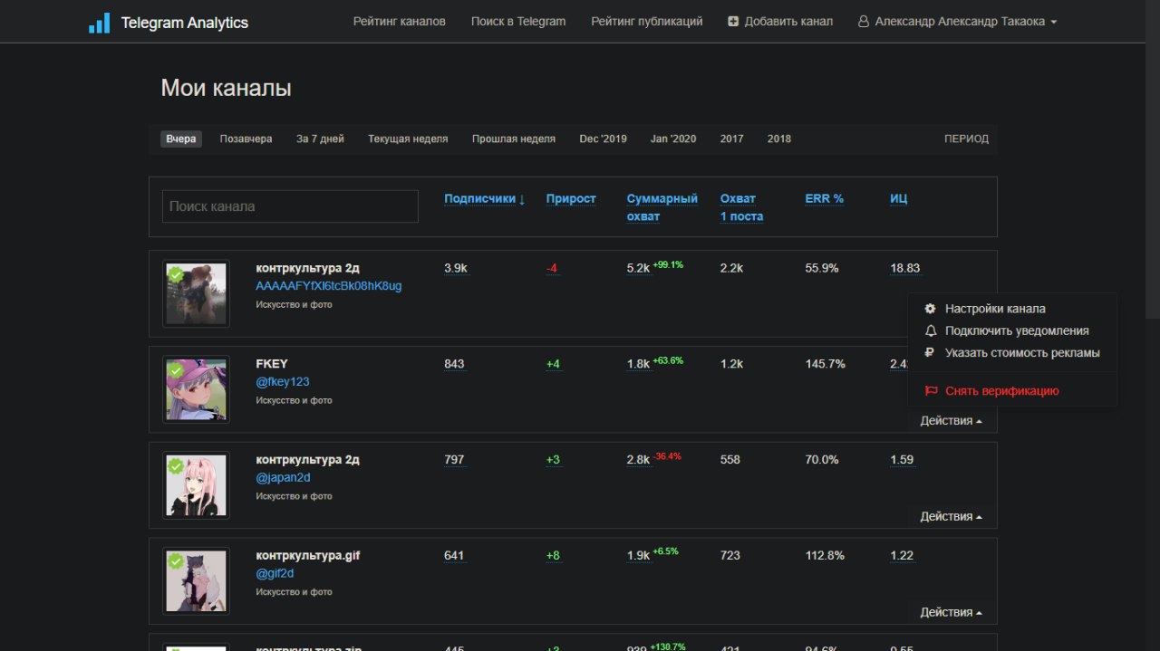Switch to 2018 period tab
This screenshot has width=1160, height=651.
779,139
